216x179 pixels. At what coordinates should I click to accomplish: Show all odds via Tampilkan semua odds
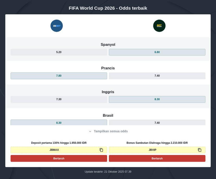[111, 131]
